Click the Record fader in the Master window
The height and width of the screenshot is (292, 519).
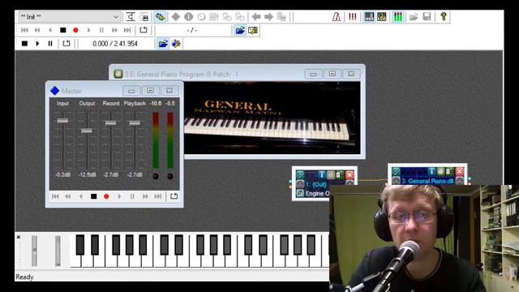110,123
